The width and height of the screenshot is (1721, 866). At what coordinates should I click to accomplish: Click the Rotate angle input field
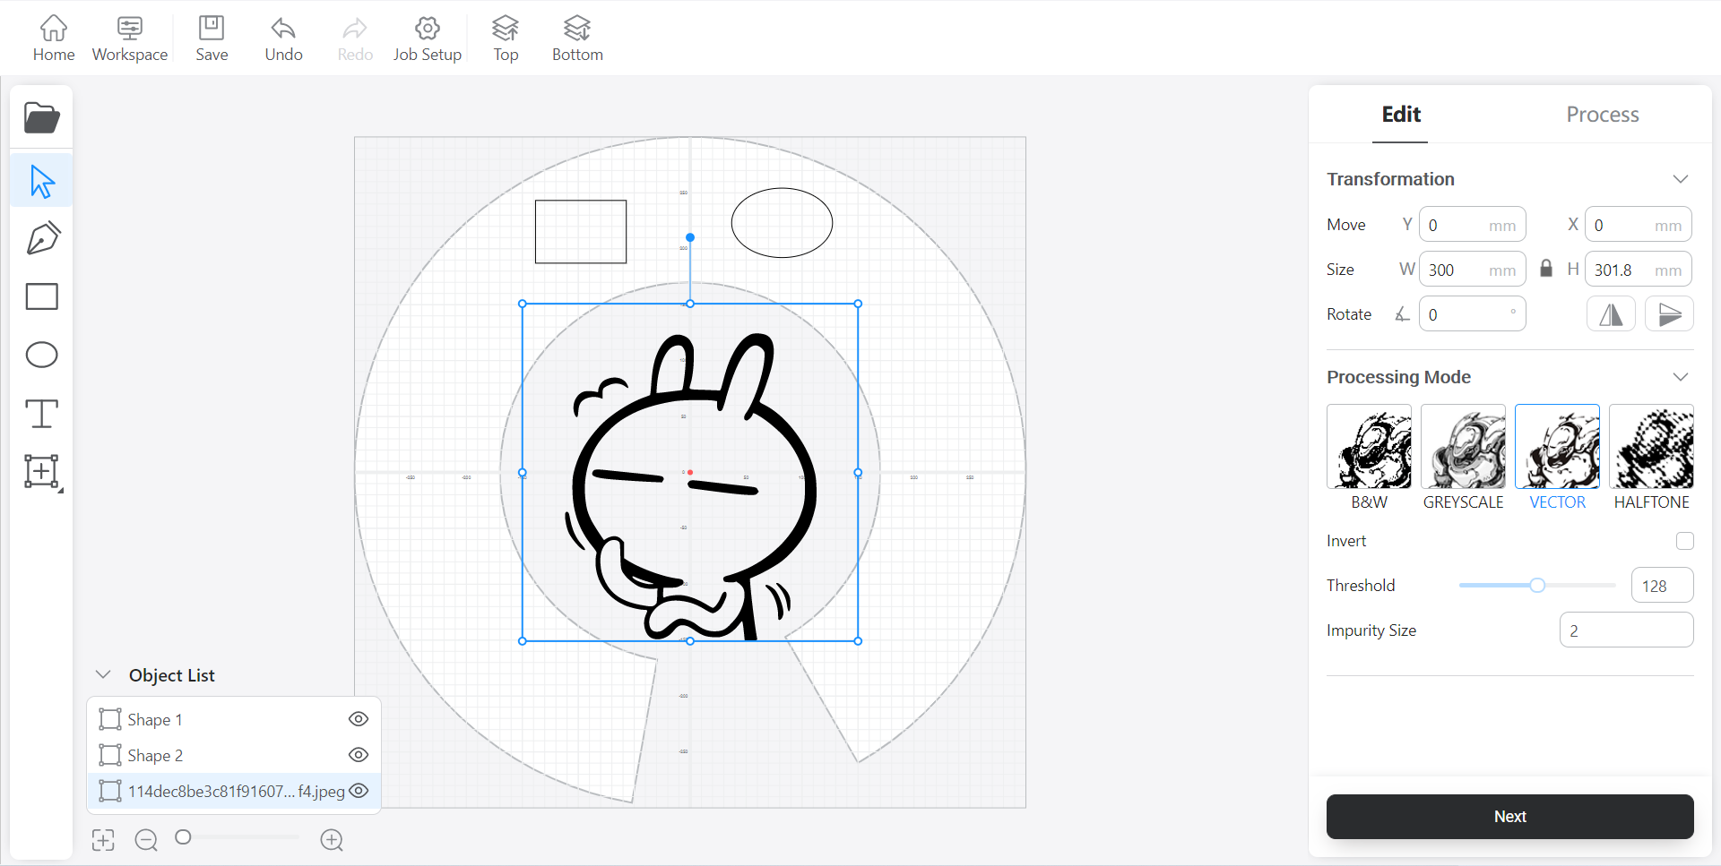1472,314
